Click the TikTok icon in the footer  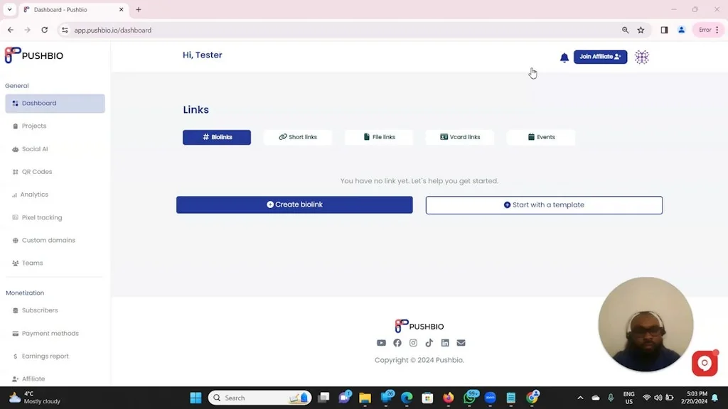pos(429,343)
